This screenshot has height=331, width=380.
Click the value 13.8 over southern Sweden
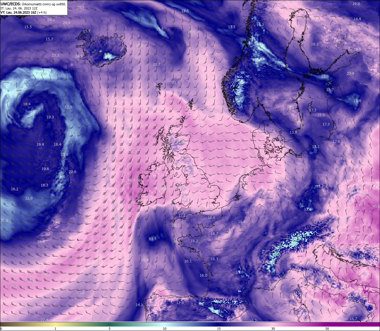click(x=293, y=132)
